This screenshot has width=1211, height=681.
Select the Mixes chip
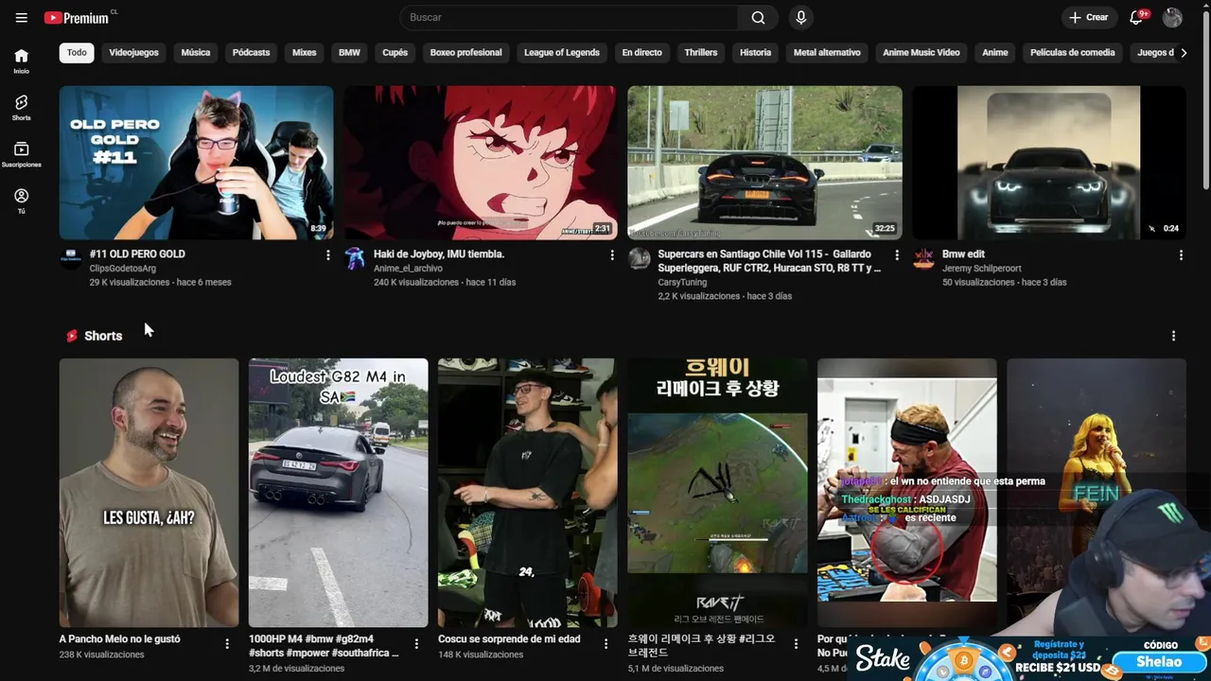pyautogui.click(x=305, y=53)
